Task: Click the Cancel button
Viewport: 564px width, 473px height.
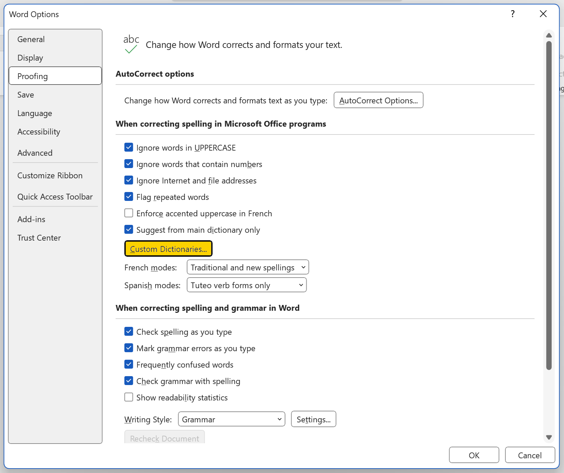Action: coord(530,455)
